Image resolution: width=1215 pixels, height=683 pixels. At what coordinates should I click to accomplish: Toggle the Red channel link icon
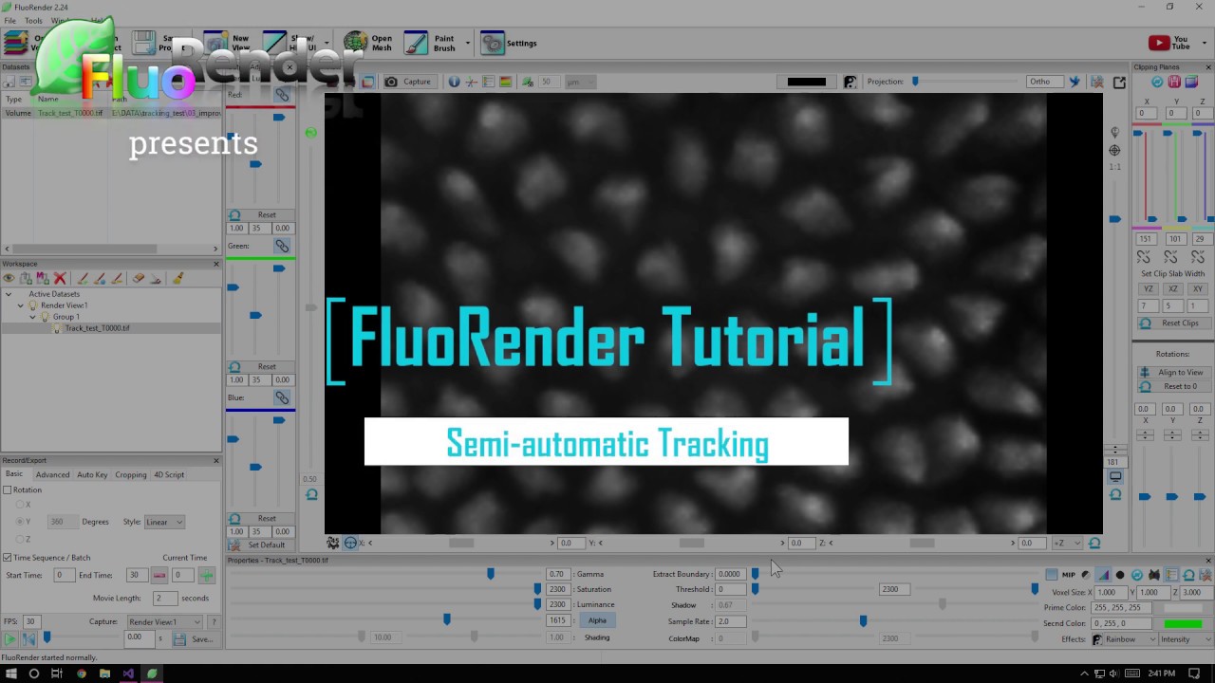coord(282,95)
